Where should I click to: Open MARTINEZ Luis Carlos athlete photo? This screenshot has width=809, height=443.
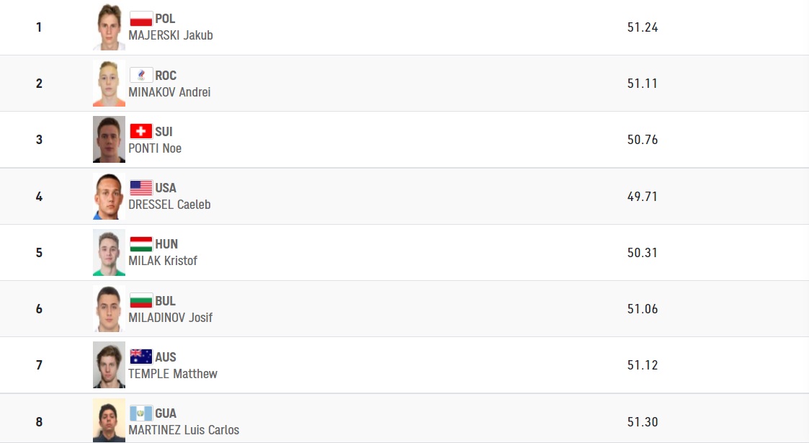[x=109, y=421]
